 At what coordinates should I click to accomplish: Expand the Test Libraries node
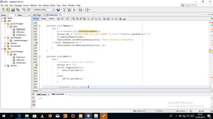pyautogui.click(x=5, y=46)
